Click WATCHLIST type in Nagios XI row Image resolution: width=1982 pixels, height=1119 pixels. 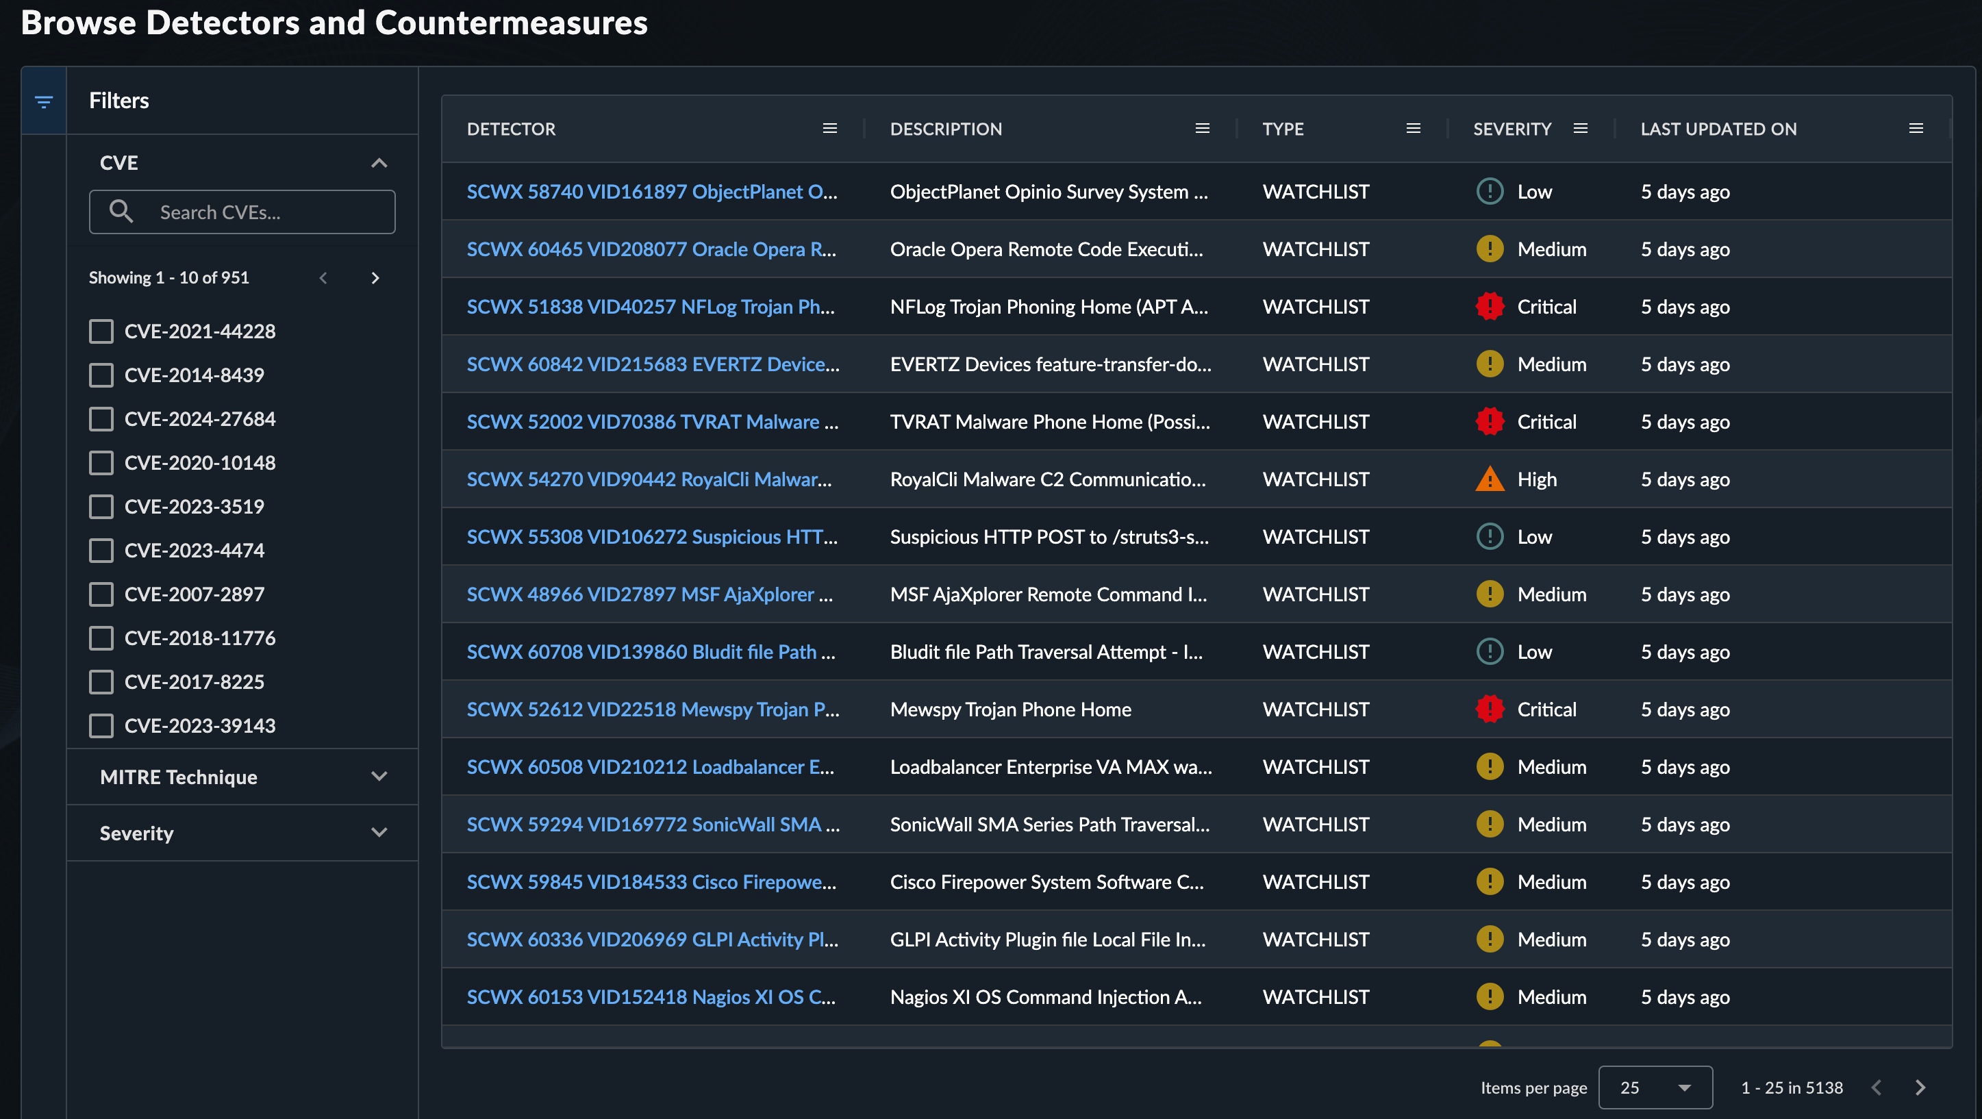click(x=1316, y=996)
